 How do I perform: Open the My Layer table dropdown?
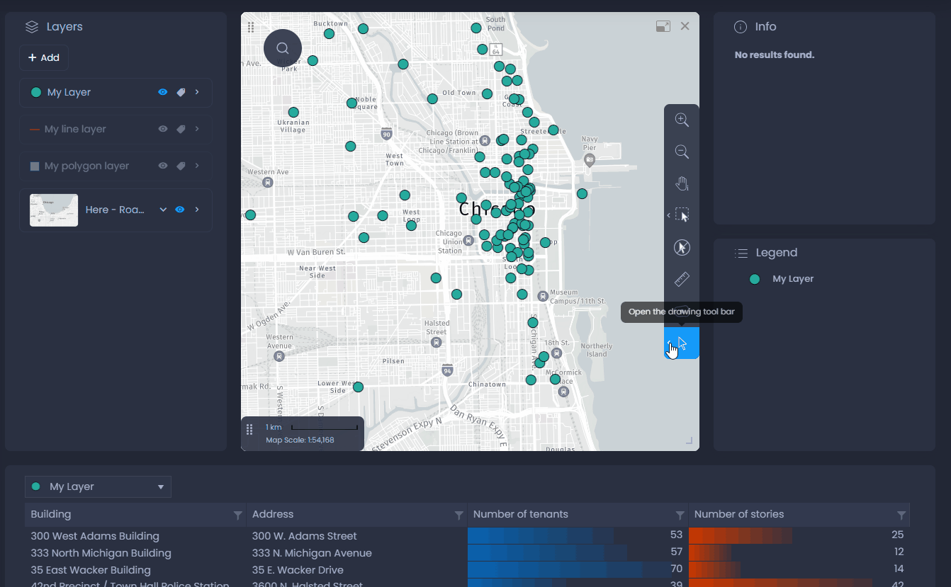98,486
